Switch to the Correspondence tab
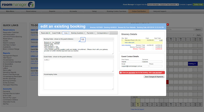The width and height of the screenshot is (204, 112). (x=103, y=33)
